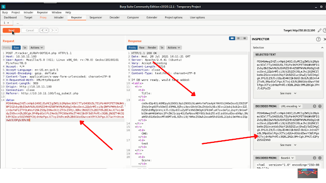Add new Repeater tab with ellipsis

[18, 23]
